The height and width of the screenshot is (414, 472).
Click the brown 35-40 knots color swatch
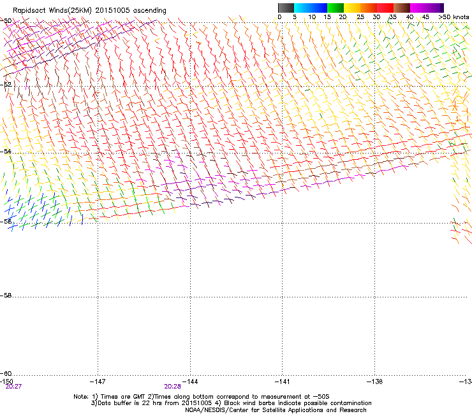coord(402,8)
